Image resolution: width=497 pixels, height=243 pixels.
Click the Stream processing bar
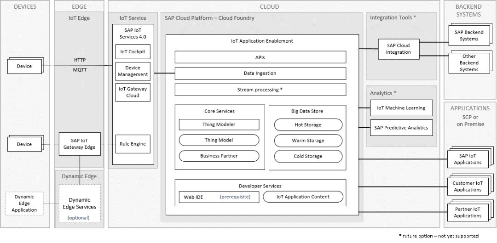click(x=260, y=90)
